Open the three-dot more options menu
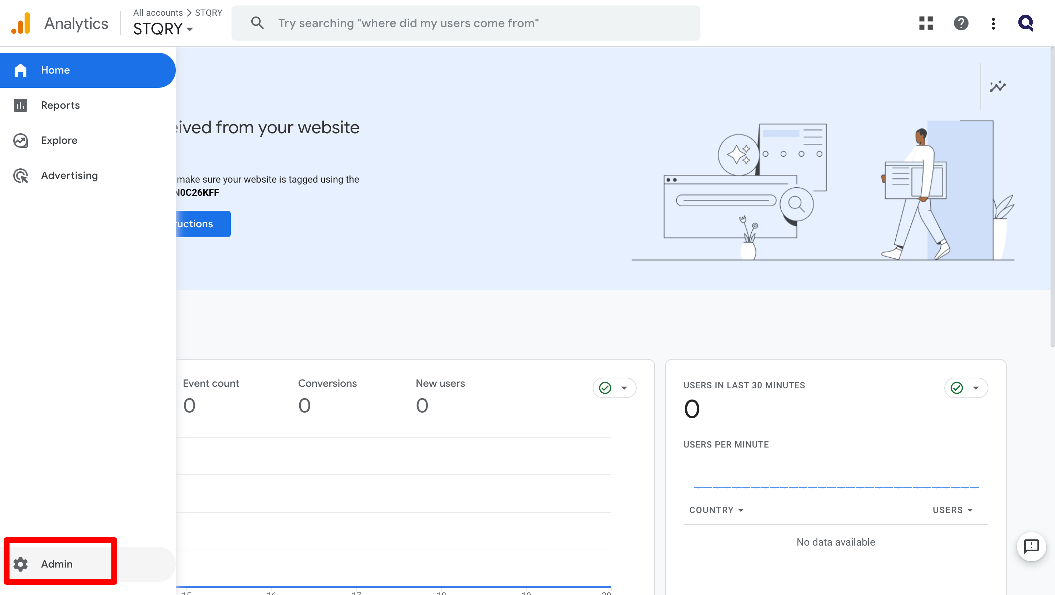The height and width of the screenshot is (595, 1055). tap(993, 23)
